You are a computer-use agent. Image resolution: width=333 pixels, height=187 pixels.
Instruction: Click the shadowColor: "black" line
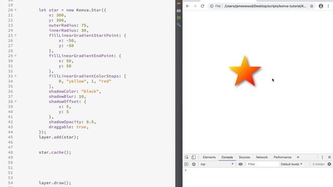click(75, 91)
